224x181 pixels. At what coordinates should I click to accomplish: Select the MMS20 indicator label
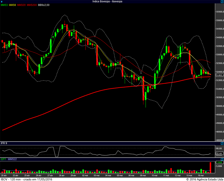(21, 5)
